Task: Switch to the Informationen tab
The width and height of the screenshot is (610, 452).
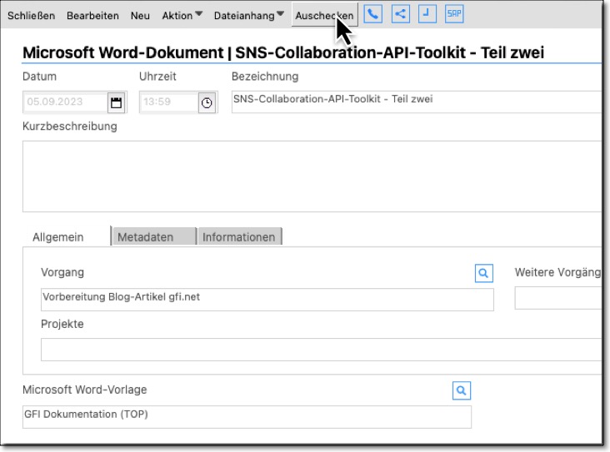Action: point(240,236)
